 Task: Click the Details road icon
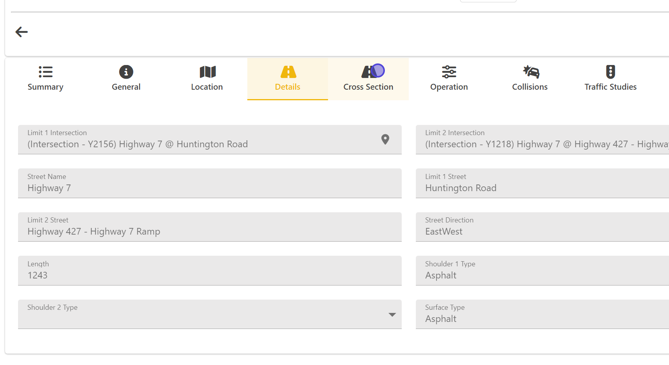(288, 72)
